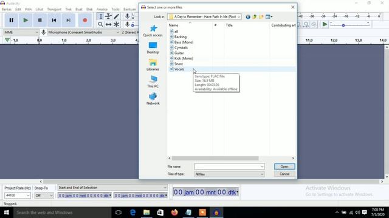Open the Snap-To Off dropdown
This screenshot has width=389, height=218.
(x=44, y=195)
